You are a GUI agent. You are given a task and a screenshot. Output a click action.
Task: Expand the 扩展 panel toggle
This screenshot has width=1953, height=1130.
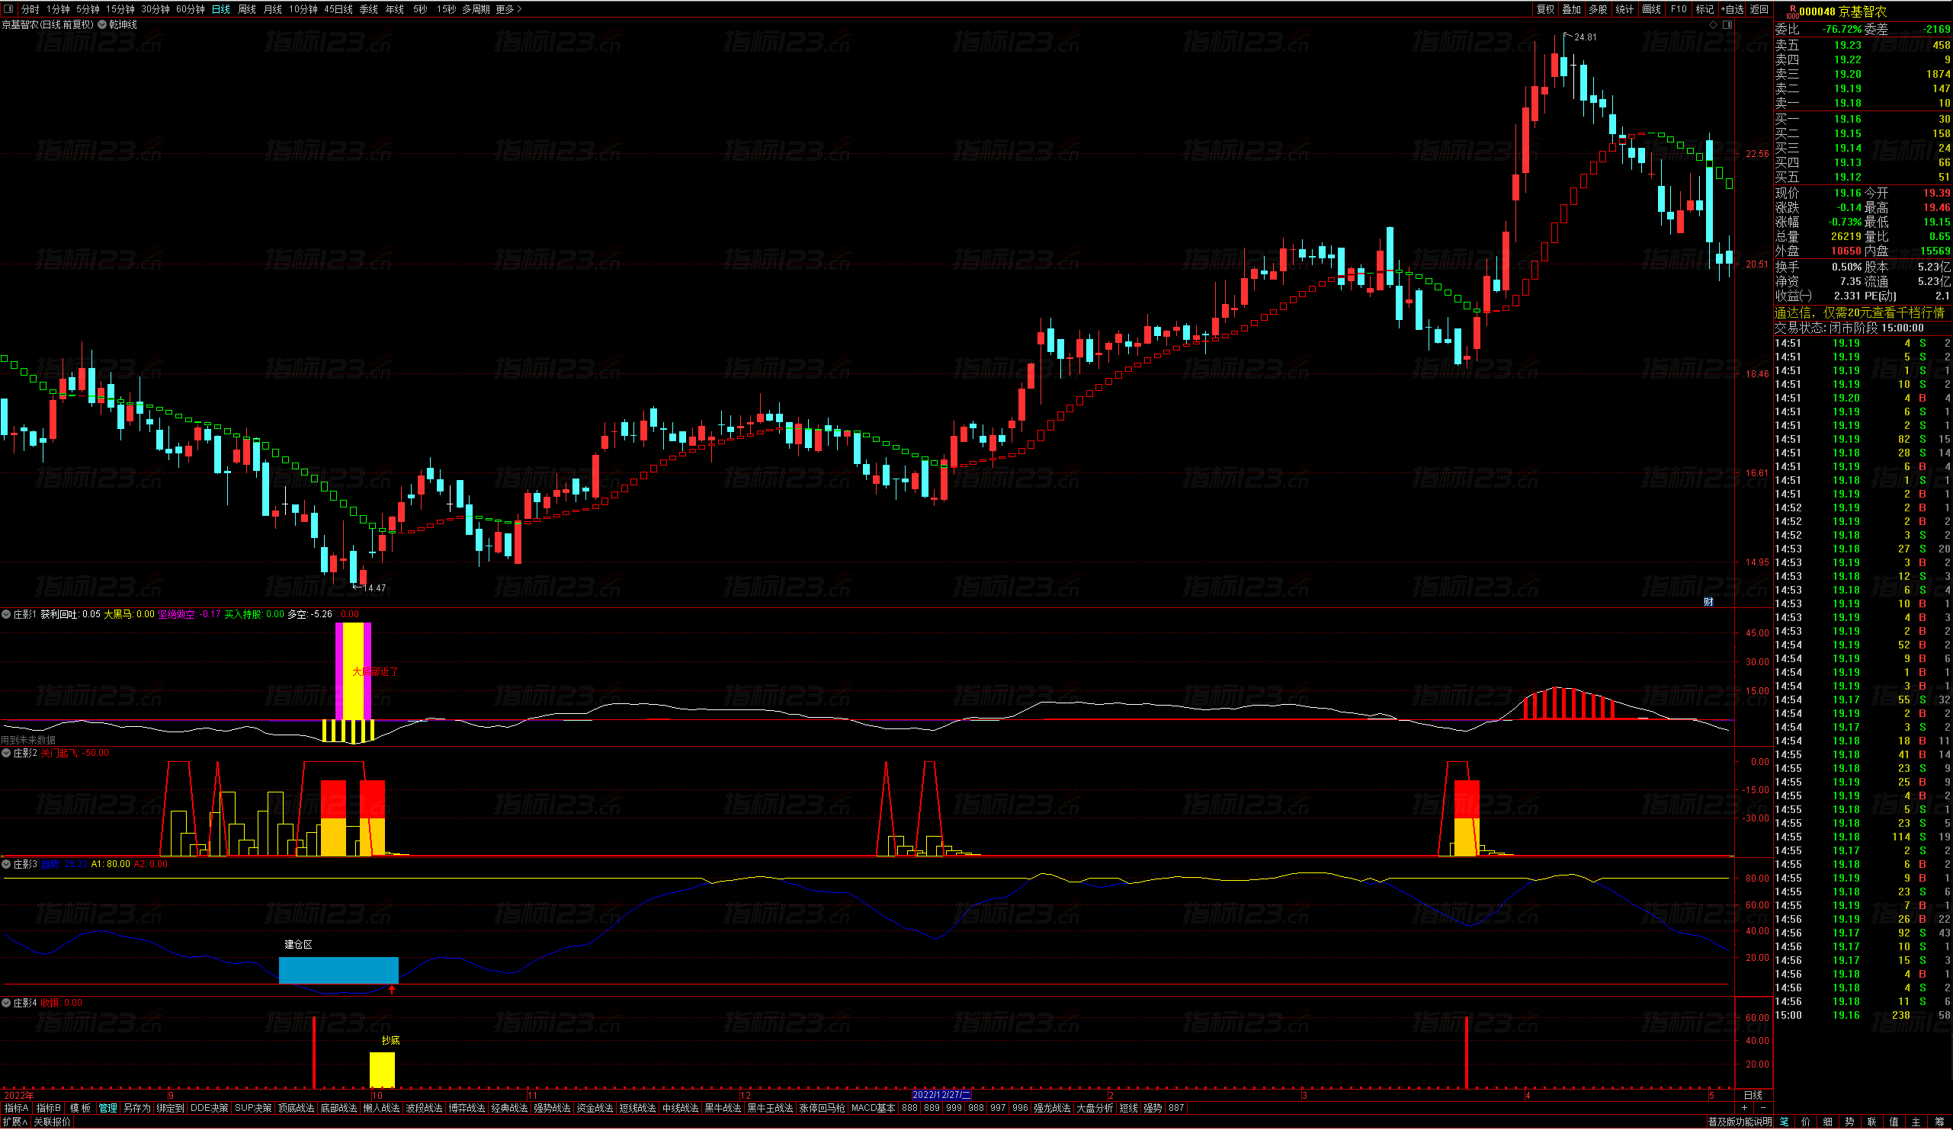tap(15, 1123)
